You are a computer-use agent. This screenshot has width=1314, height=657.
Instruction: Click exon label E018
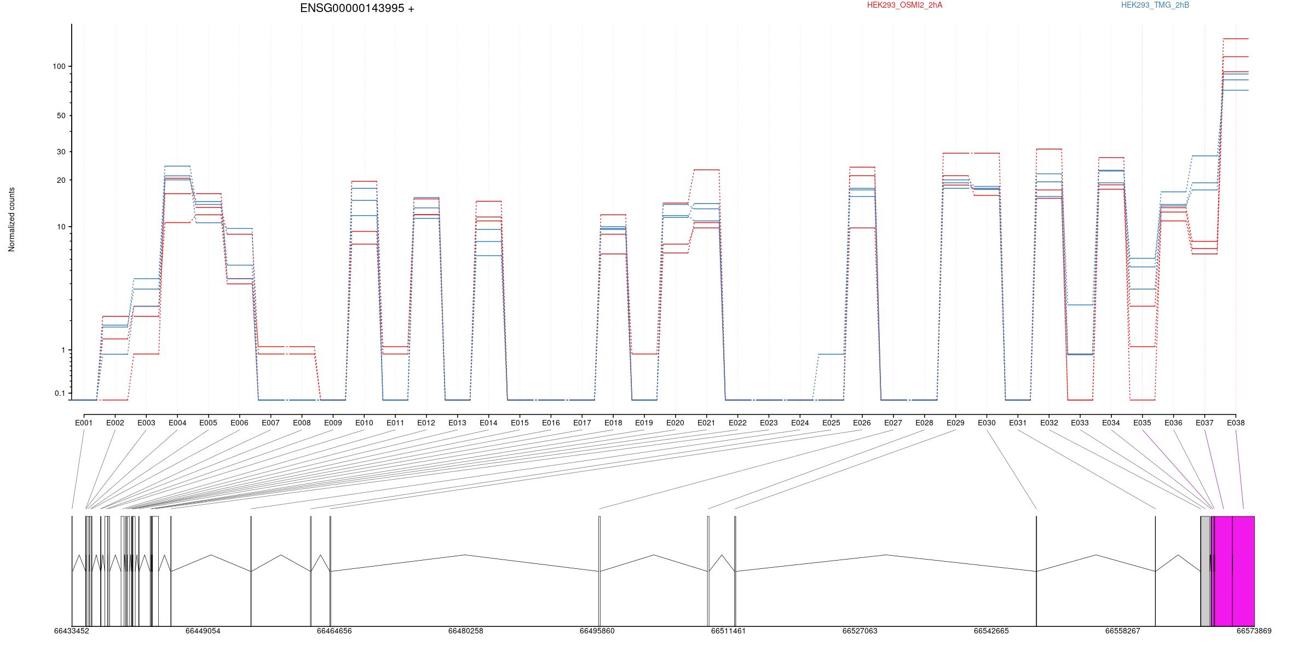click(x=613, y=423)
